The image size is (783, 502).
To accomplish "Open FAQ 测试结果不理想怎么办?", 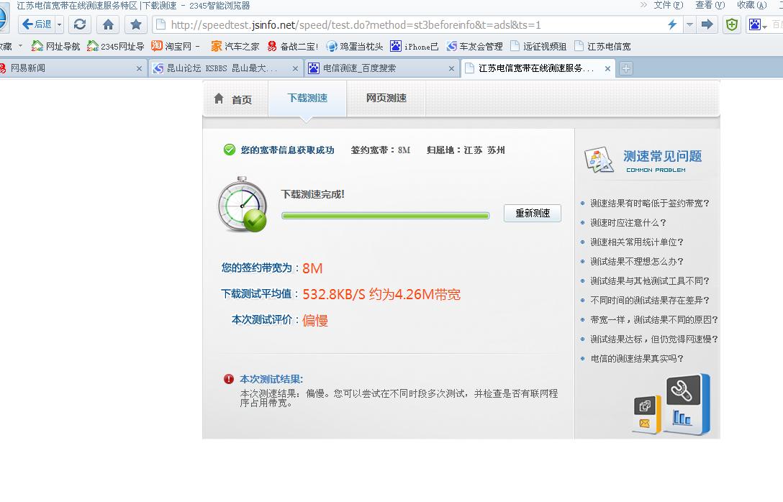I will tap(637, 262).
